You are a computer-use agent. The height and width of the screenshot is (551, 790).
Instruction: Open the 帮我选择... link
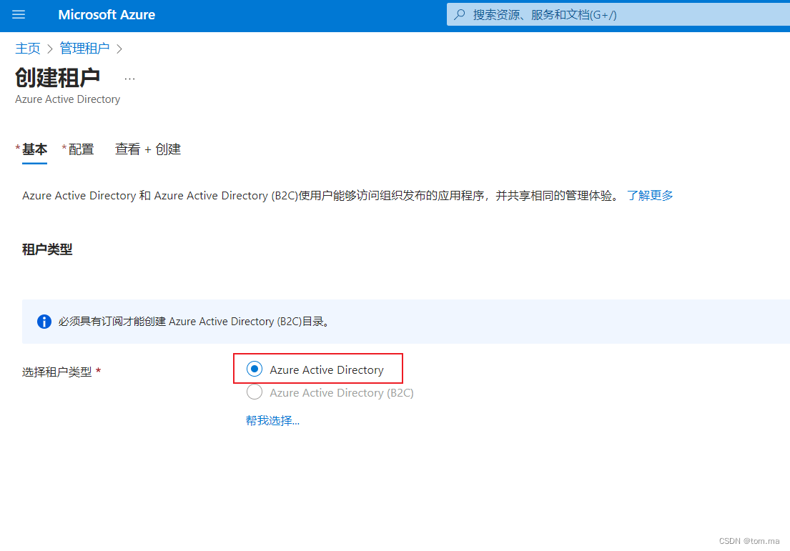coord(272,420)
